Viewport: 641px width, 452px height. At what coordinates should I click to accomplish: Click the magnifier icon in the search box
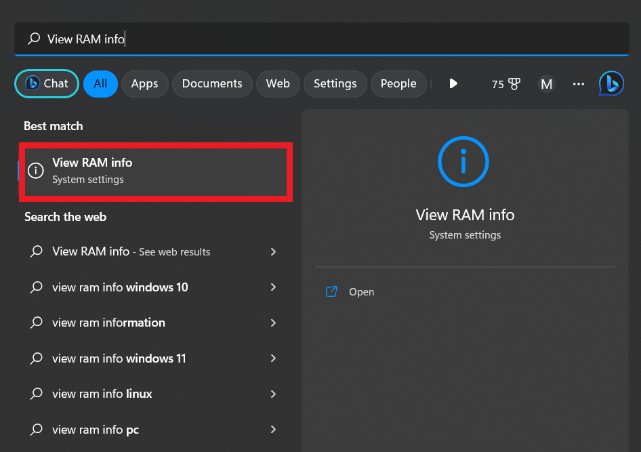coord(33,39)
